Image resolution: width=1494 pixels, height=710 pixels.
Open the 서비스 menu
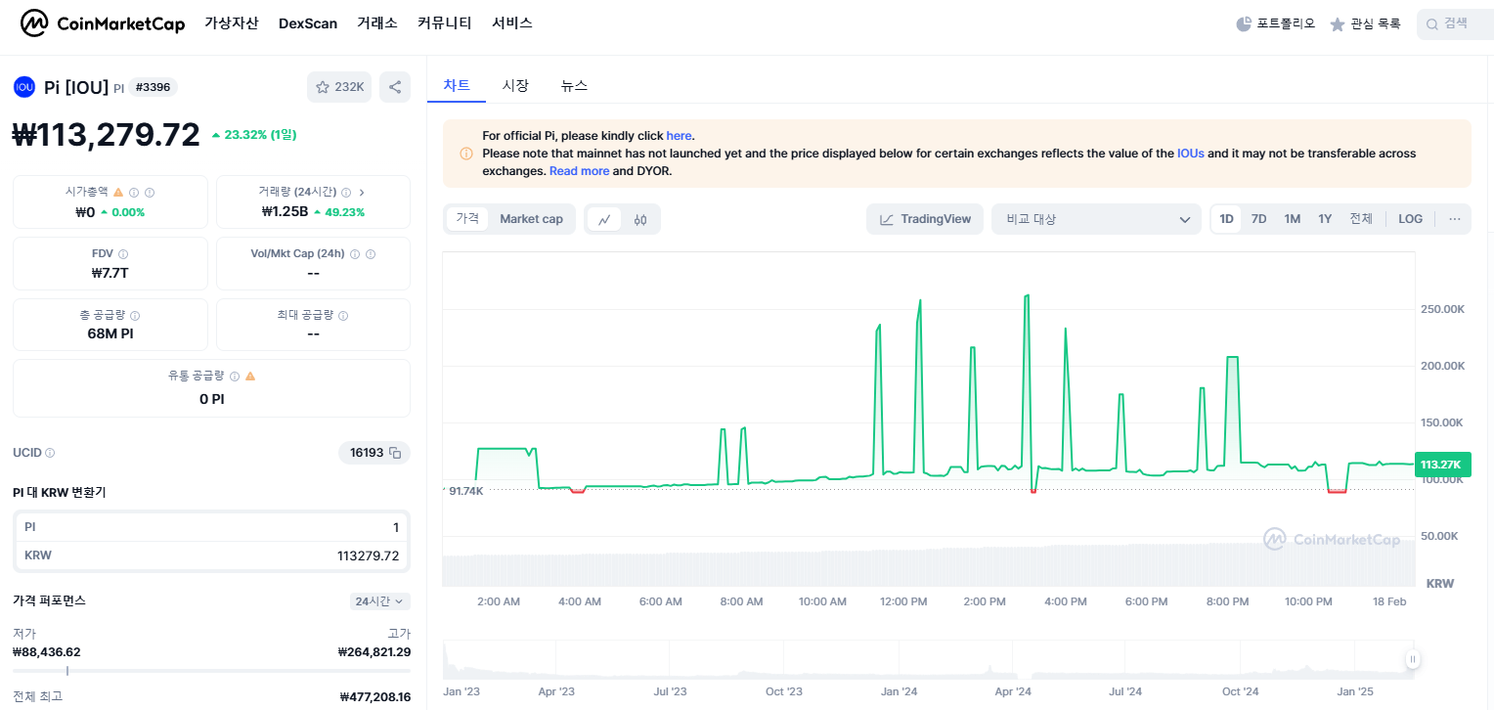coord(512,23)
